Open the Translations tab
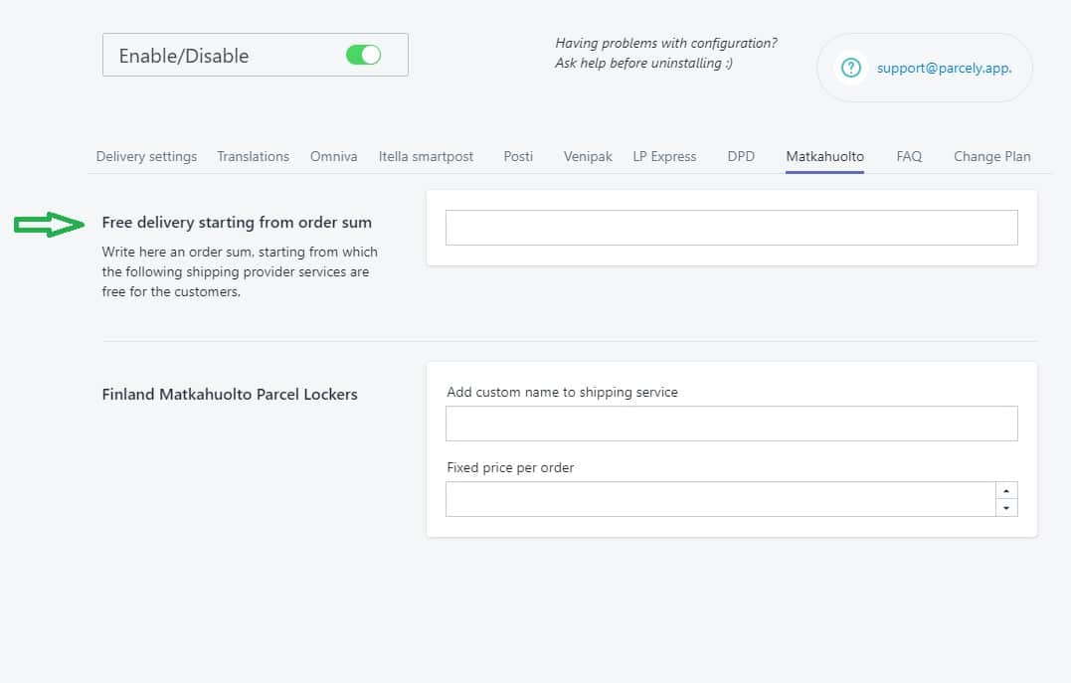This screenshot has width=1071, height=683. pos(254,156)
